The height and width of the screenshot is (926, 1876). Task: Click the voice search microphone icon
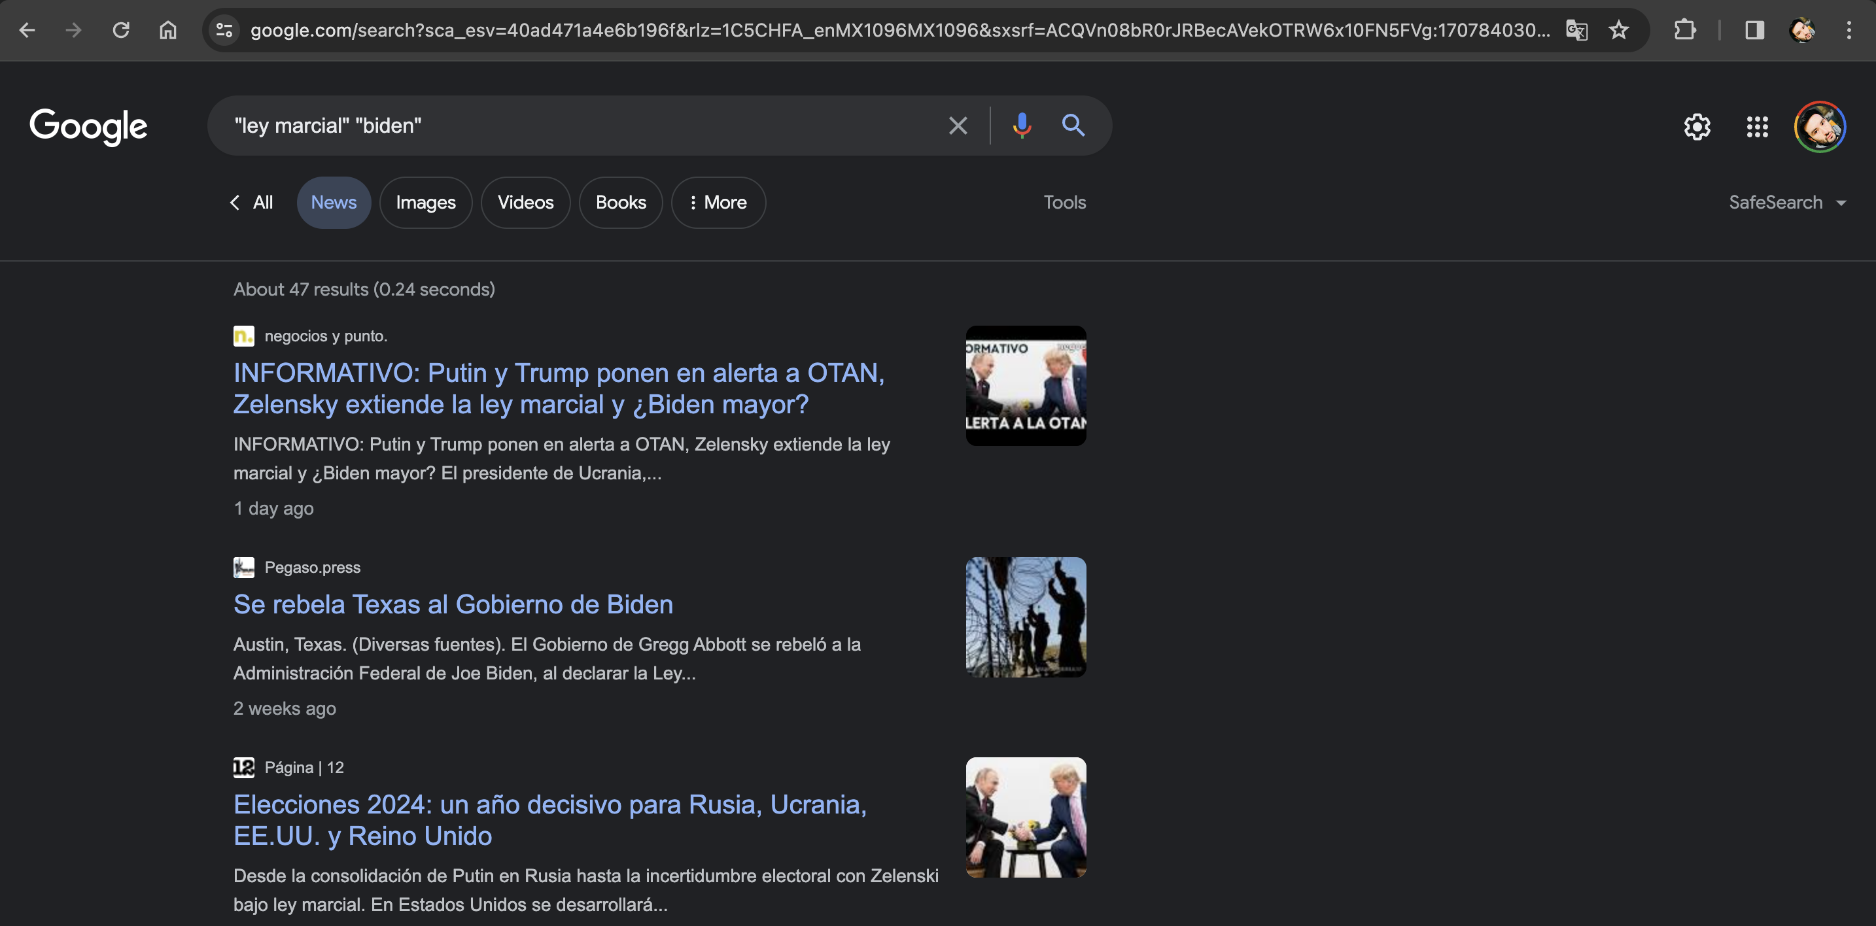pos(1022,125)
